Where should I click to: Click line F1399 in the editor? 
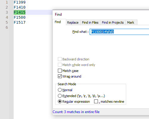coord(20,2)
